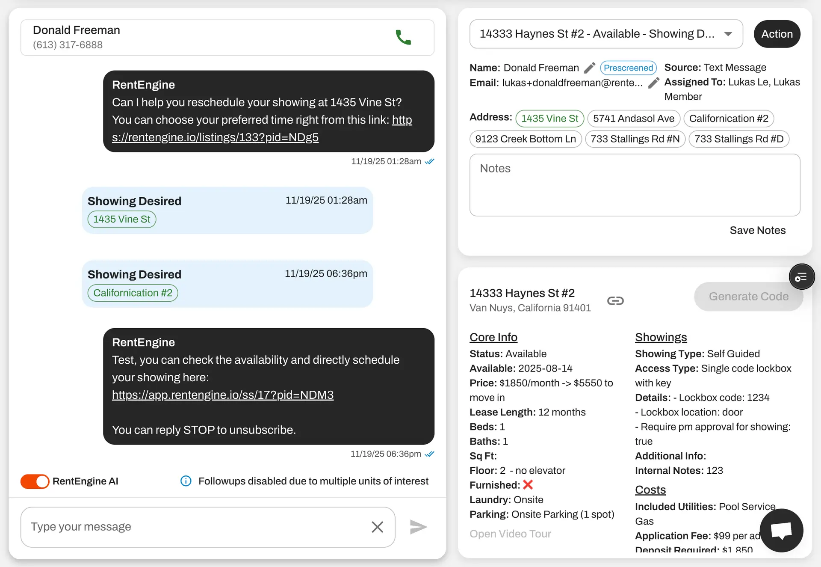This screenshot has height=567, width=821.
Task: Open the video tour link
Action: (x=510, y=534)
